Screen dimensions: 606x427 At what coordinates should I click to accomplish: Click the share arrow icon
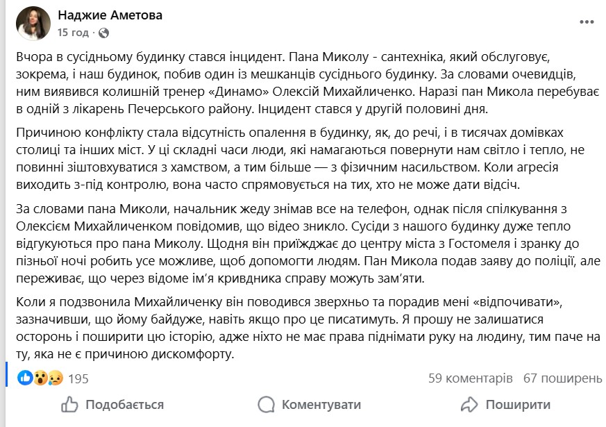469,404
